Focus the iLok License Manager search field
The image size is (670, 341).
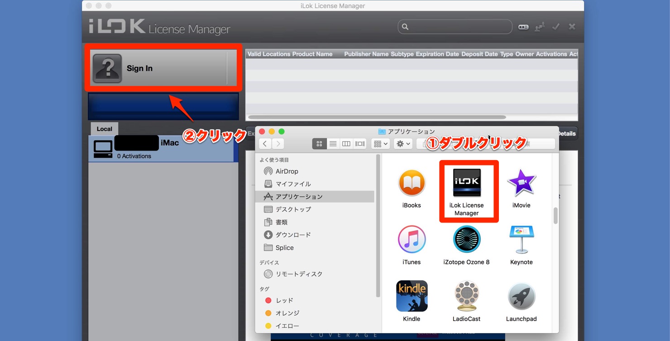(x=455, y=27)
